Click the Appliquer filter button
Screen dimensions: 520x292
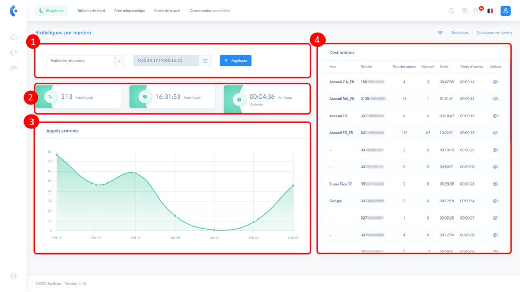click(x=236, y=61)
